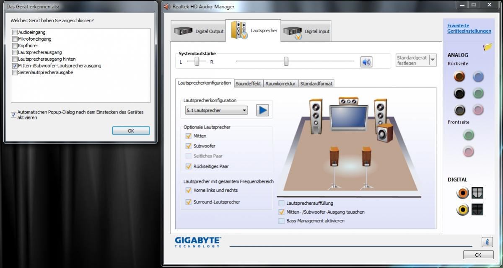This screenshot has height=268, width=503.
Task: Click the Systemlautstärke volume slider handle
Action: click(286, 62)
